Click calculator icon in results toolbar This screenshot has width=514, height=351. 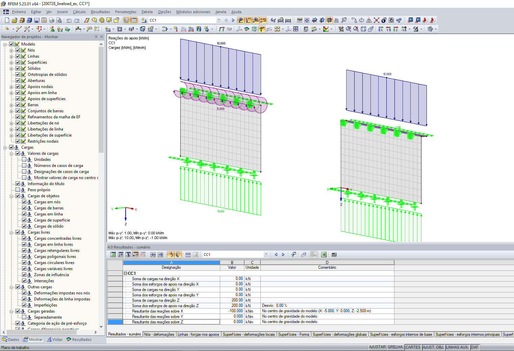click(334, 255)
